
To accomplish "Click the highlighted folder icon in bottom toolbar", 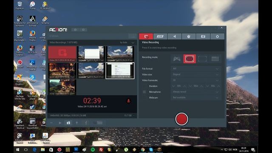I will click(x=68, y=123).
